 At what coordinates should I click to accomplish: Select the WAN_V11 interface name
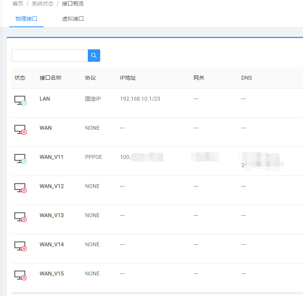coord(51,157)
